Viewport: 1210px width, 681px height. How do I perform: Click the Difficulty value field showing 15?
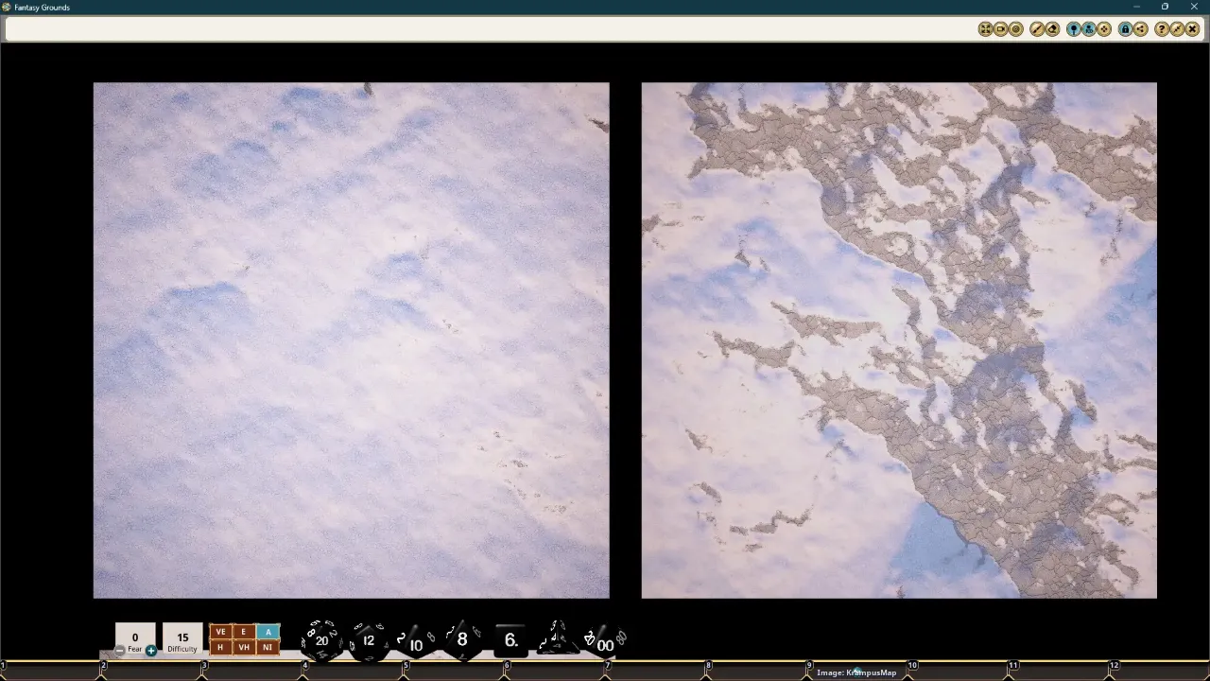pyautogui.click(x=182, y=637)
